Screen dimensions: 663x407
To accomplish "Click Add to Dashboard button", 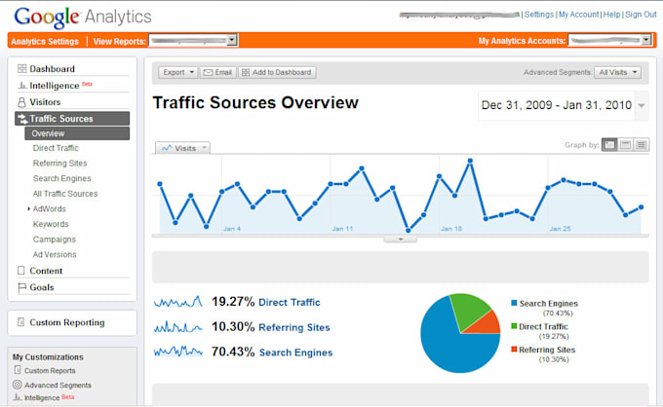I will [277, 72].
